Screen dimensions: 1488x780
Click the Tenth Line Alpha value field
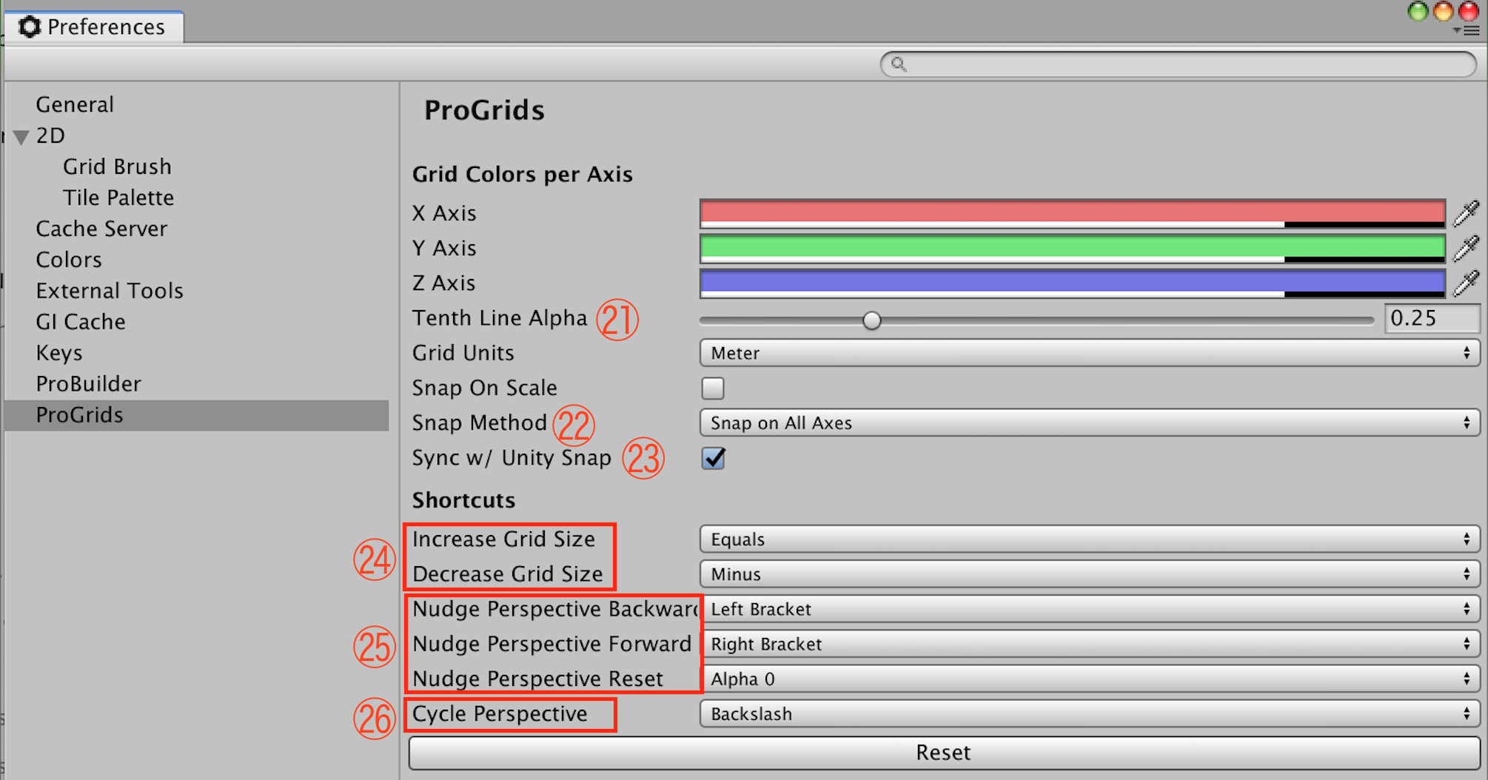point(1432,318)
